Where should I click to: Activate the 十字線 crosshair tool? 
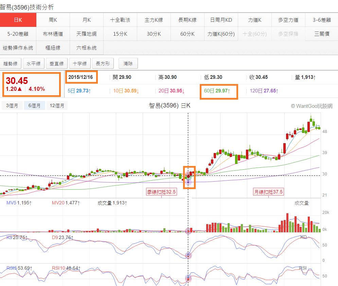tap(79, 63)
